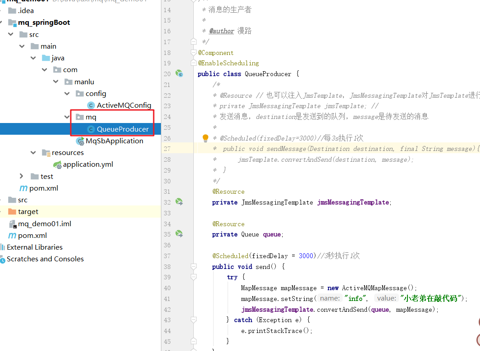Click the Spring bean gutter icon on line 20
The image size is (480, 351).
179,73
